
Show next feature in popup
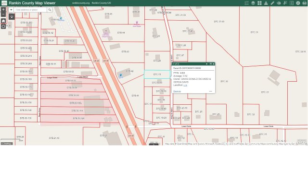206,64
